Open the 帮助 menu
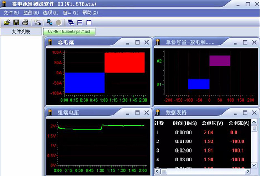This screenshot has width=260, height=176. [x=89, y=13]
